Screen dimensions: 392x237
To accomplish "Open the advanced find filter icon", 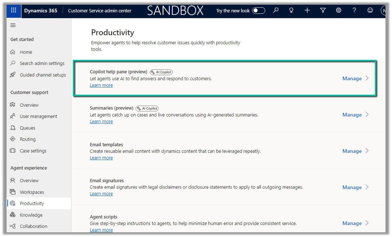I will pos(323,11).
